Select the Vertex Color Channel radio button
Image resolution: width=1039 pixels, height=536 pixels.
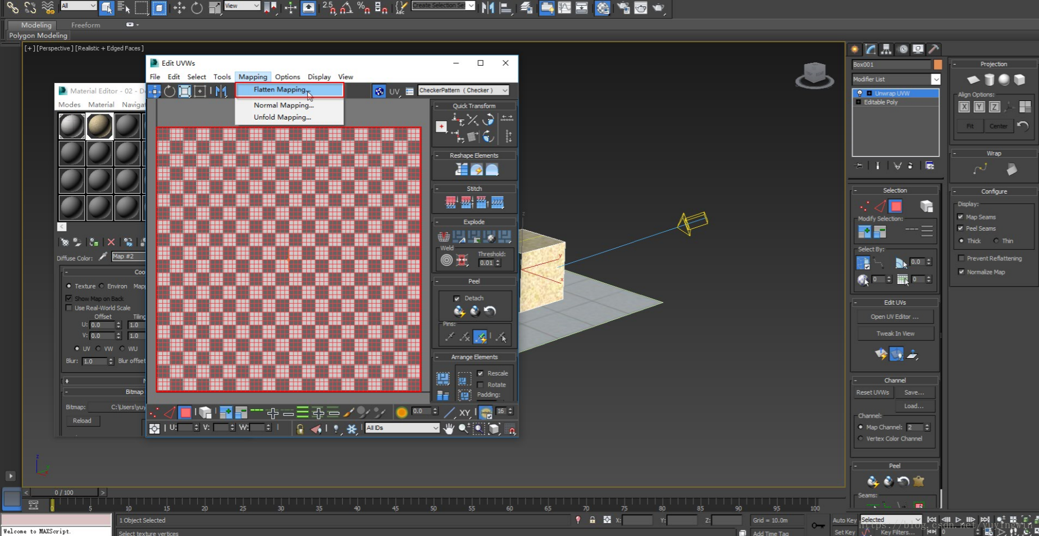click(860, 438)
